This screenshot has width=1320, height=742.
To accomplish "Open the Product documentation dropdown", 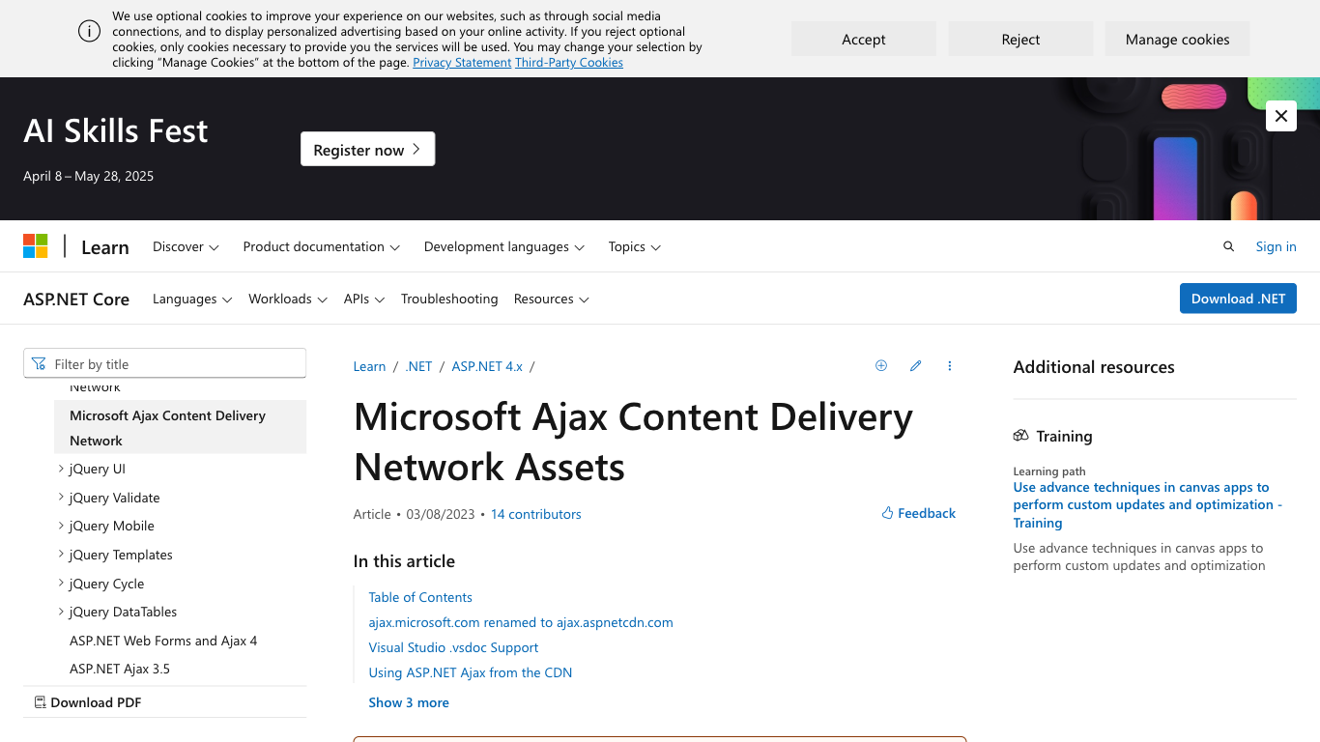I will click(x=321, y=246).
